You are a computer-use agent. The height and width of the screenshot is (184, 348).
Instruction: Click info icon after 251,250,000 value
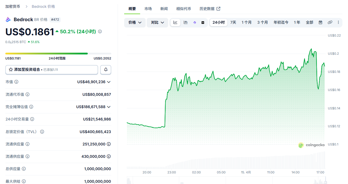pyautogui.click(x=109, y=144)
